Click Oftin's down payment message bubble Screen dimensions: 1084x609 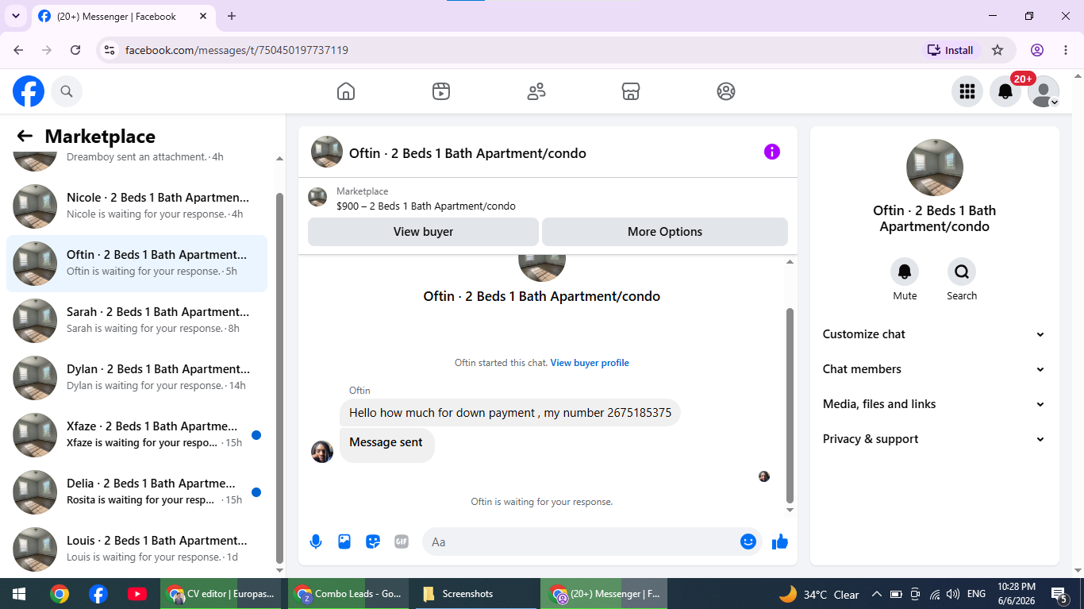click(x=510, y=413)
